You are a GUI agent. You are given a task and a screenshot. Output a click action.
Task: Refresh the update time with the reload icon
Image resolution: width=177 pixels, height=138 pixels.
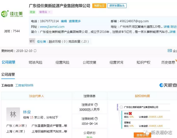35,51
